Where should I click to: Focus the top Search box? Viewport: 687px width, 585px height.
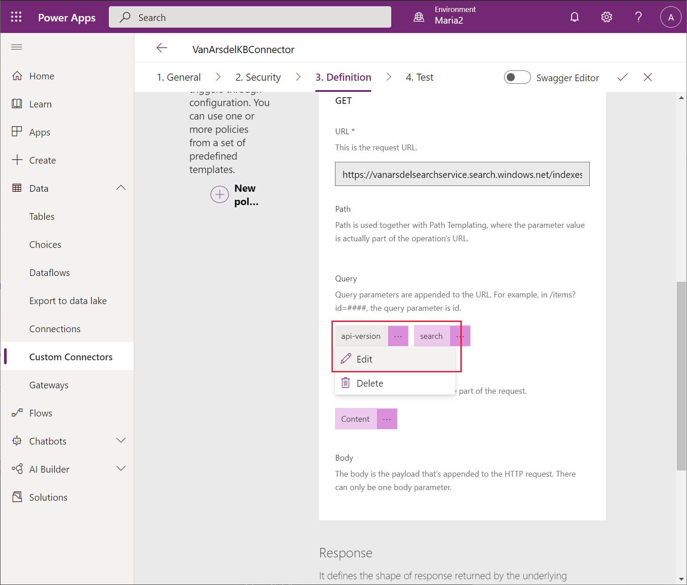pos(250,17)
